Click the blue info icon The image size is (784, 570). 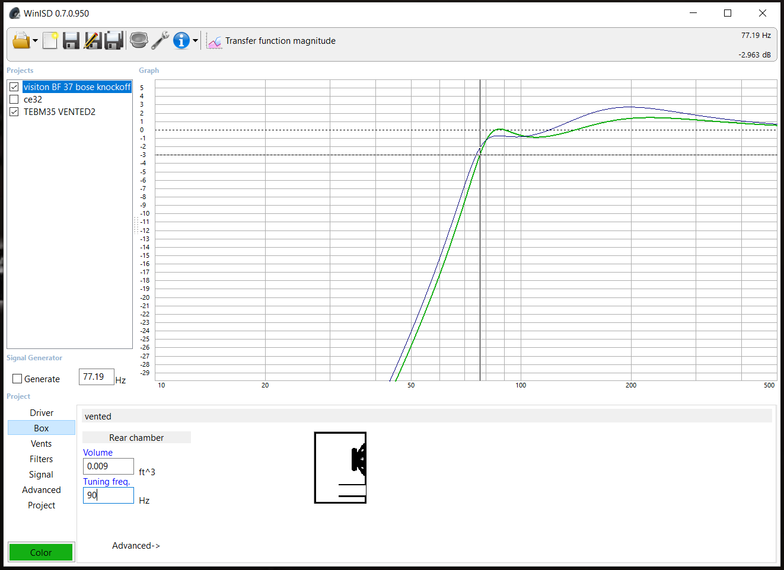point(181,40)
